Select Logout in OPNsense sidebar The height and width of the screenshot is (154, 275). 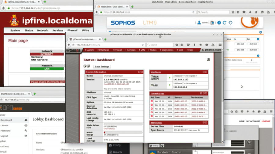(x=14, y=136)
